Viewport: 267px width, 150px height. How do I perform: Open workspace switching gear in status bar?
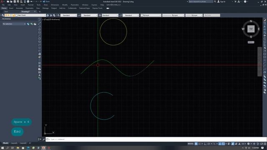coord(249,144)
